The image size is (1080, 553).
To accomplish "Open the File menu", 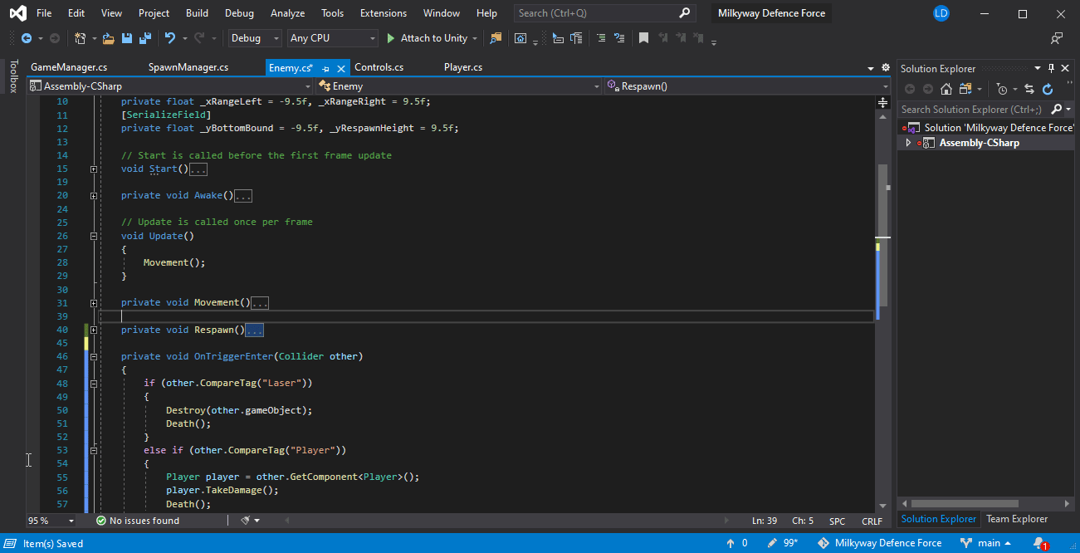I will (44, 13).
